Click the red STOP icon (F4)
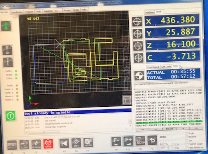This screenshot has height=154, width=208. coord(48,144)
